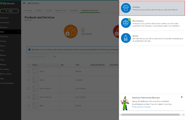Select the Inventory t-shirt icon
This screenshot has width=186, height=120.
point(126,8)
